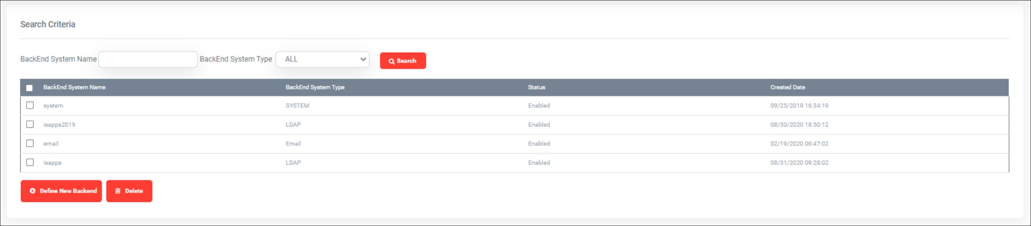
Task: Focus the BackEnd System Name input field
Action: (x=148, y=59)
